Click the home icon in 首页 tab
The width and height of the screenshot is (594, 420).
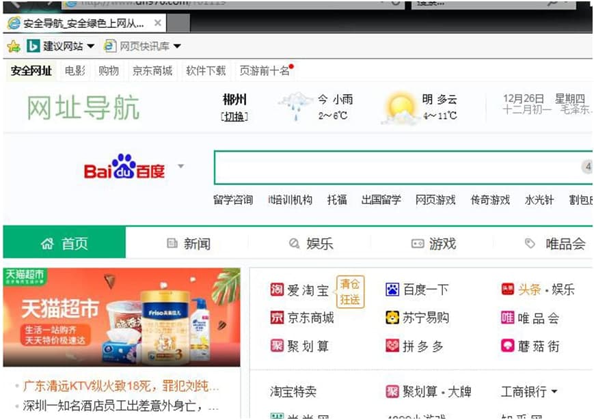click(x=47, y=244)
